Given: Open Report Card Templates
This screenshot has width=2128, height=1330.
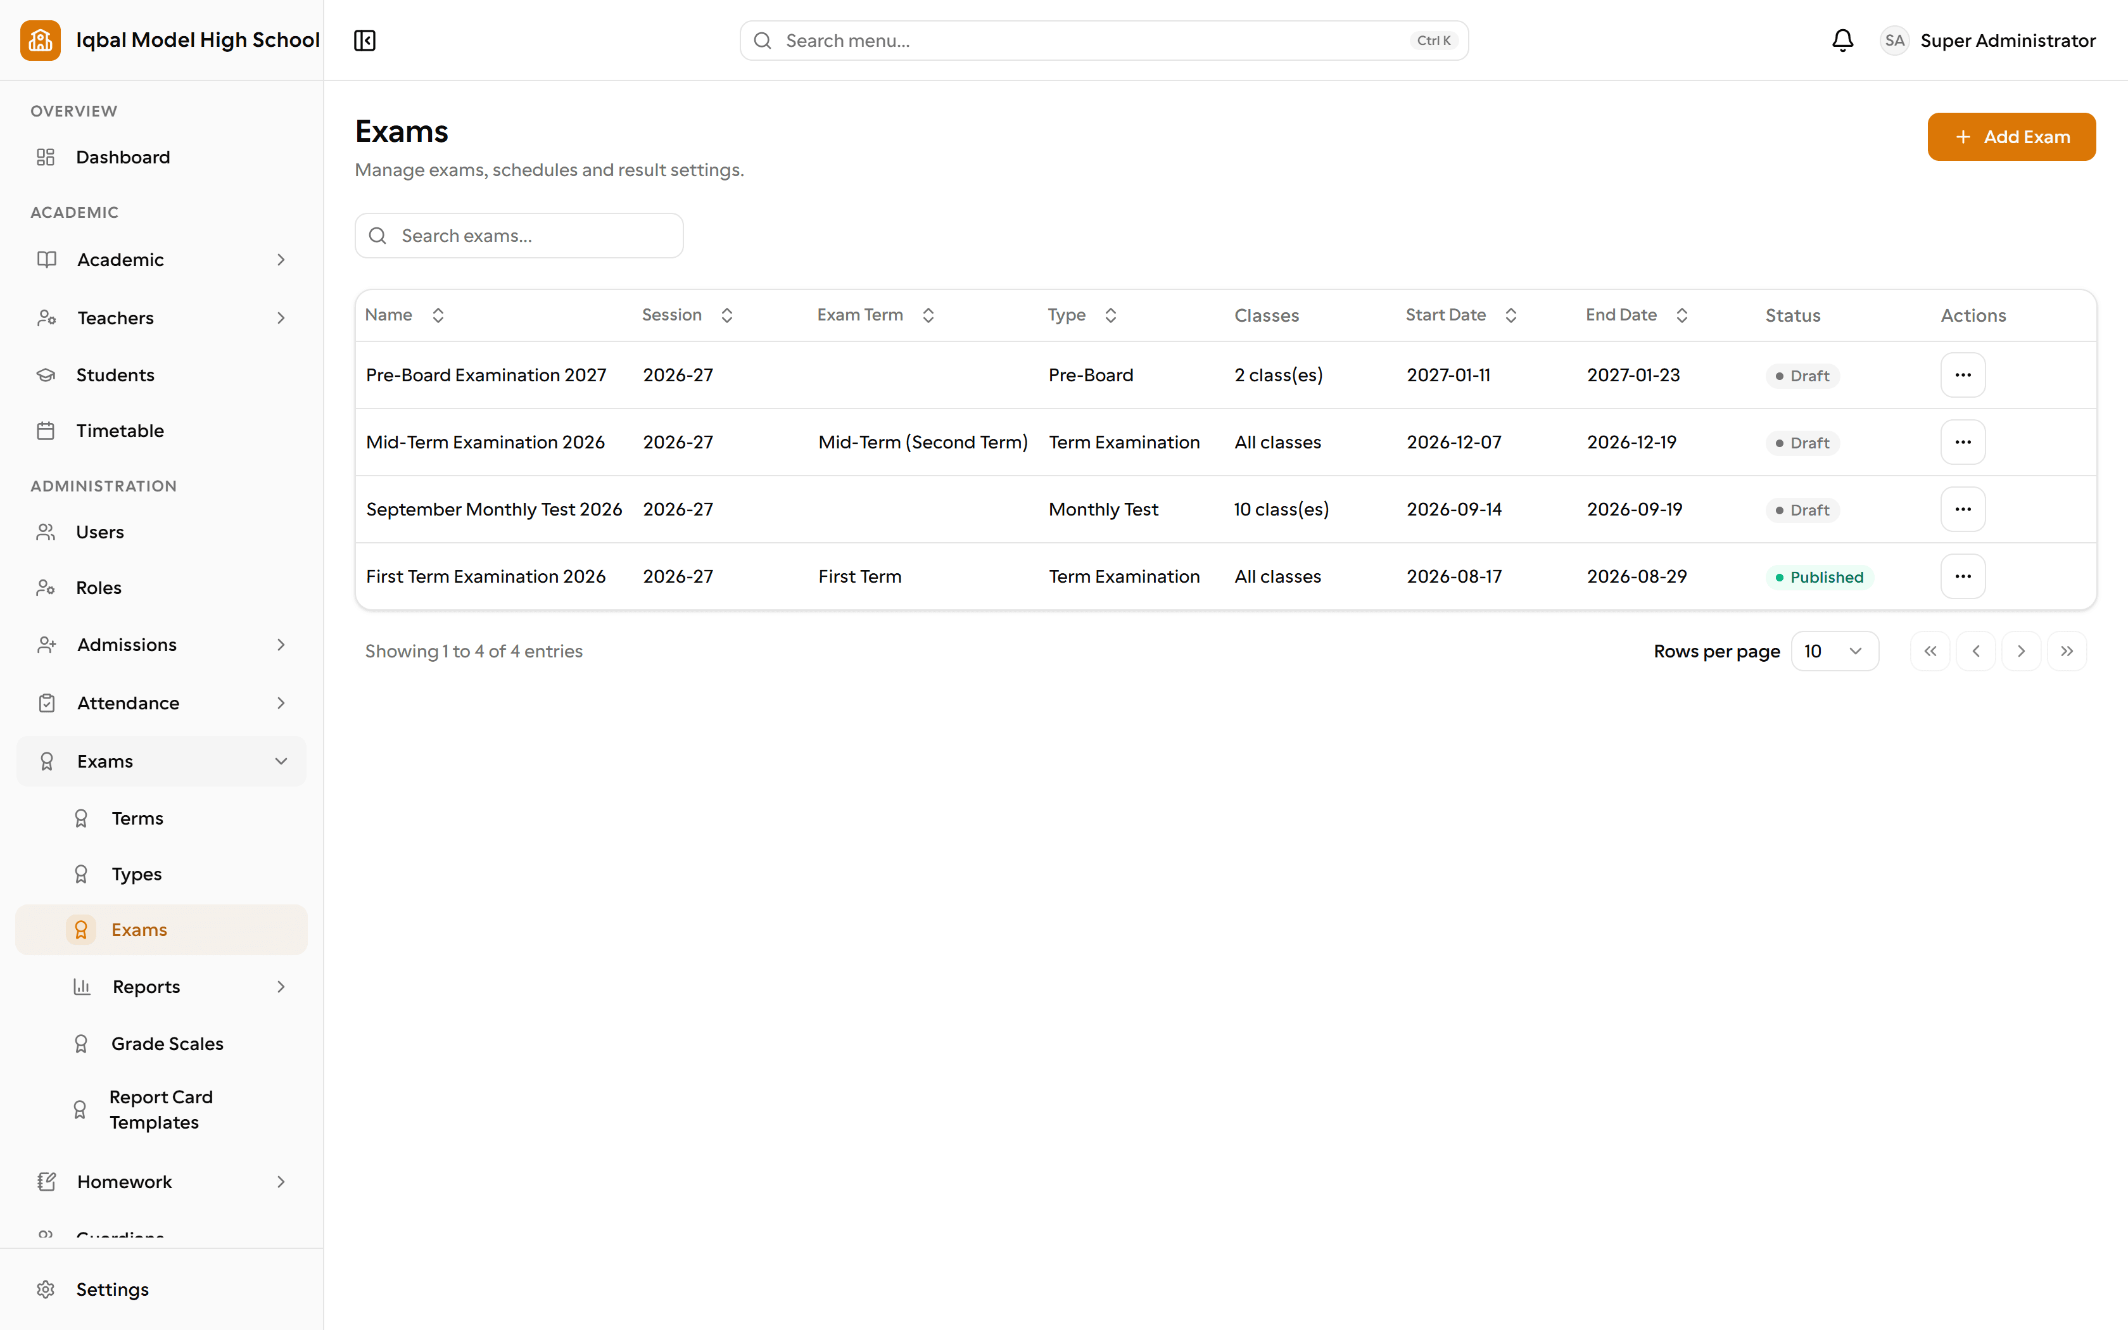Looking at the screenshot, I should [x=161, y=1110].
